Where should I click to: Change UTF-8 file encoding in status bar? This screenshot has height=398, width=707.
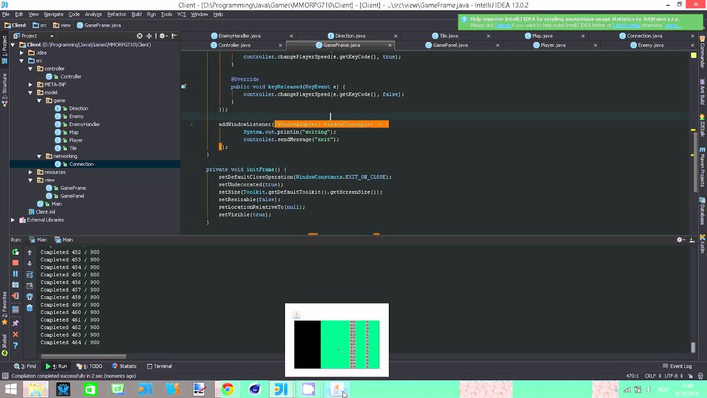pyautogui.click(x=673, y=376)
